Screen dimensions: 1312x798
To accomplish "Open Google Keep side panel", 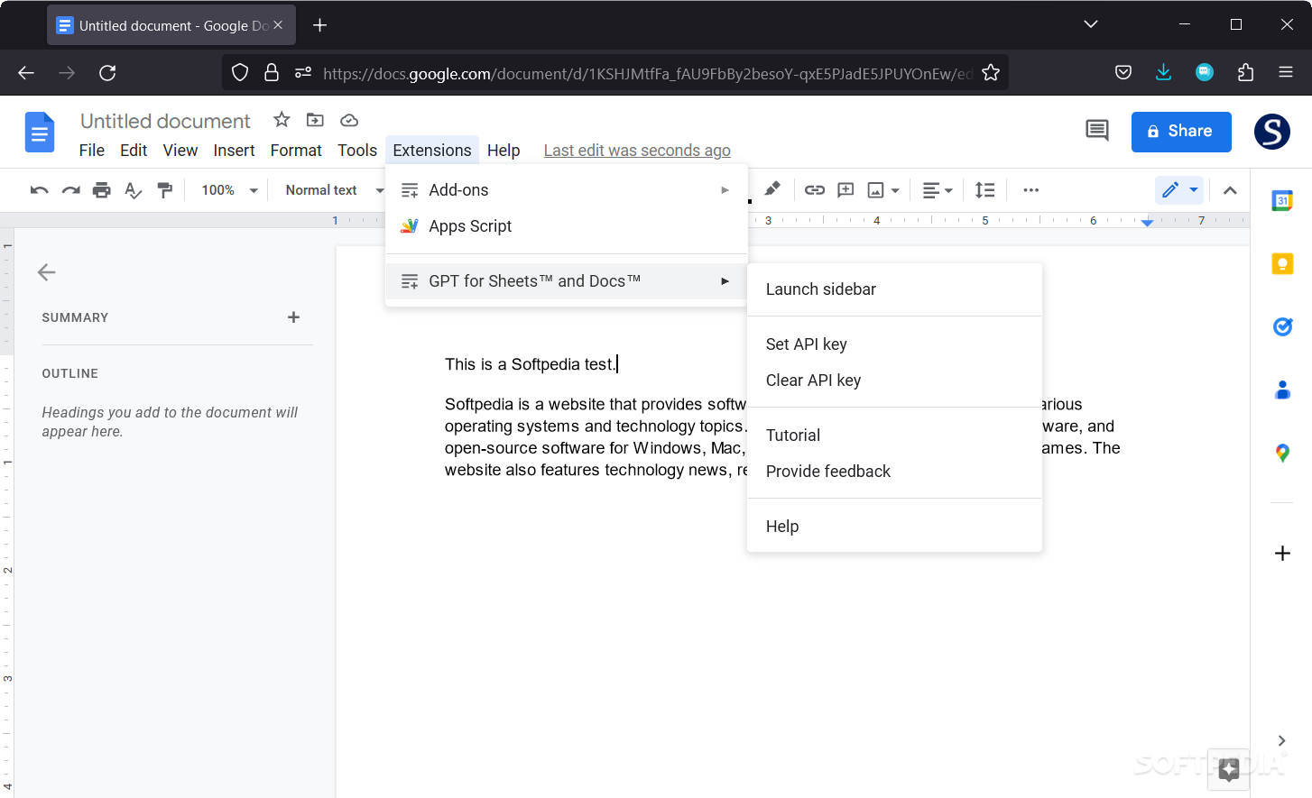I will point(1282,263).
